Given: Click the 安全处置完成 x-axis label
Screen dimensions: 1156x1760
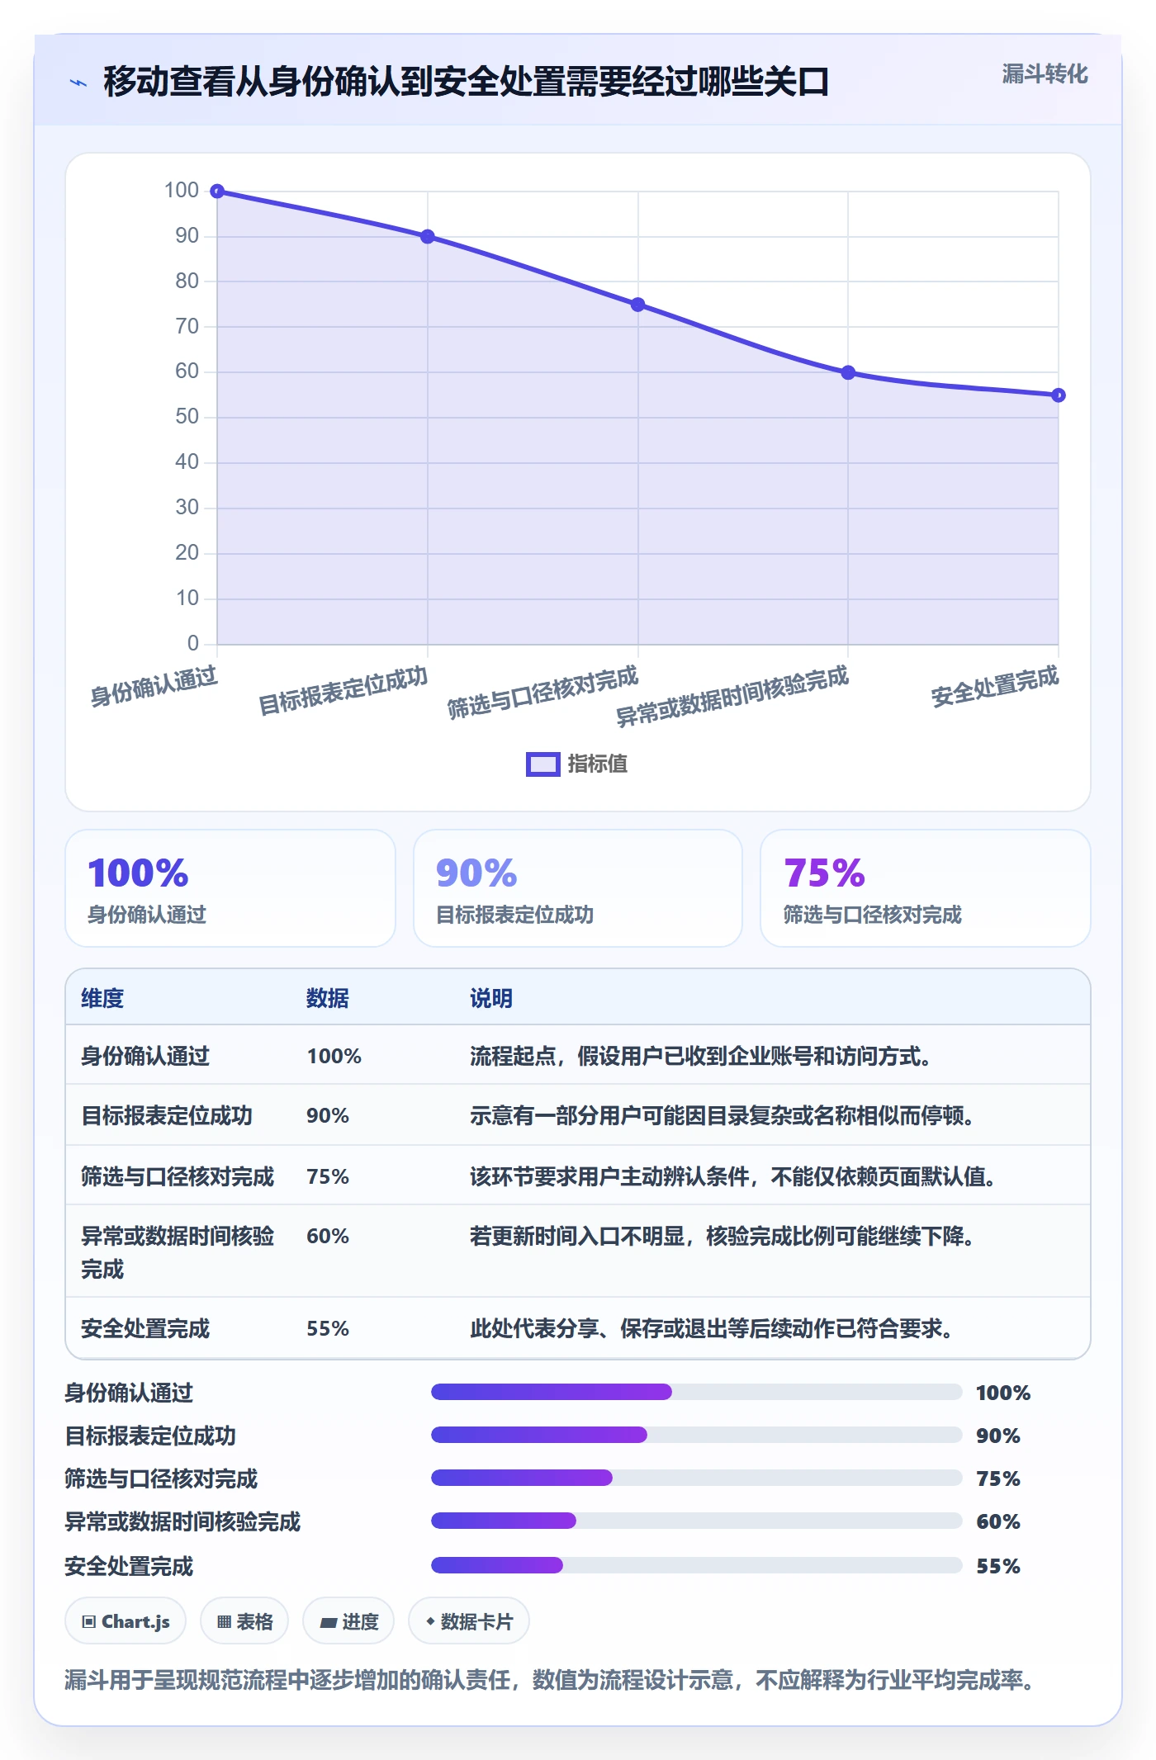Looking at the screenshot, I should 995,686.
